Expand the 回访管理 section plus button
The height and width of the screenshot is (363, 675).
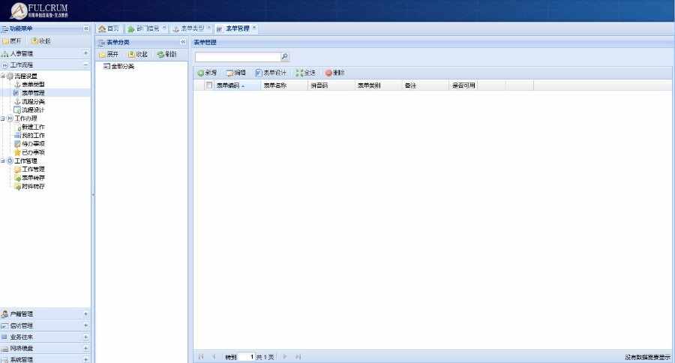pyautogui.click(x=85, y=325)
